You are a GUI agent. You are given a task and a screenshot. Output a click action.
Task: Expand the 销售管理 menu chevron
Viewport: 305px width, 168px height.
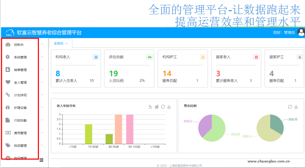point(42,70)
